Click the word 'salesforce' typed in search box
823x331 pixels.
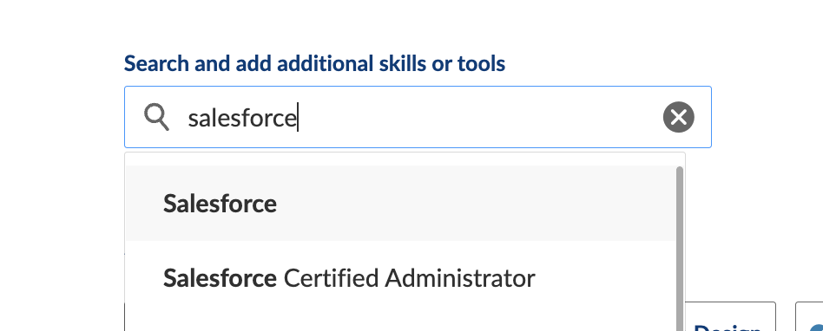tap(242, 118)
